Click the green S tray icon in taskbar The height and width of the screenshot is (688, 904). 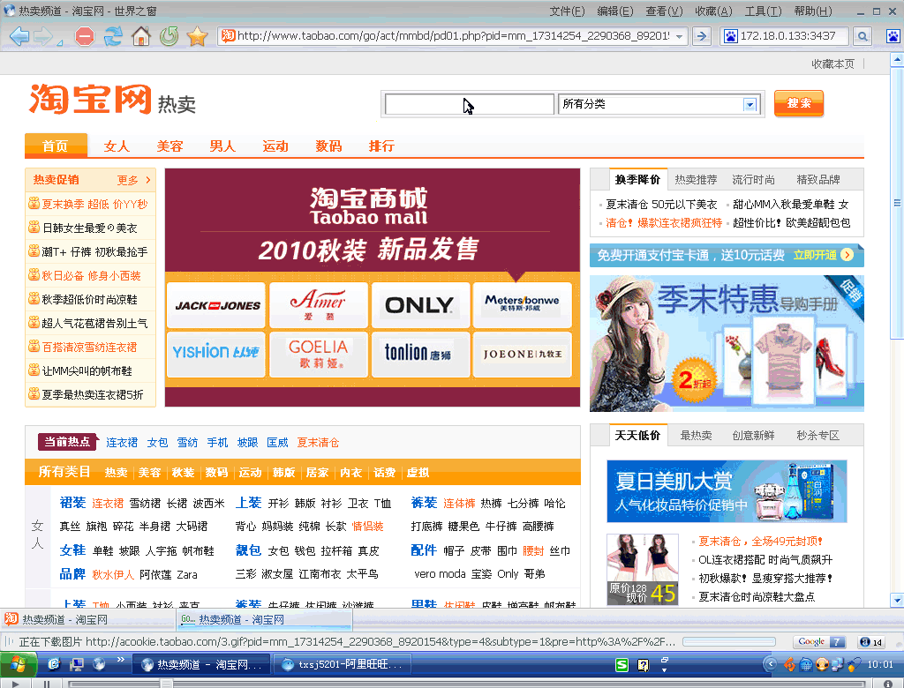(x=622, y=665)
